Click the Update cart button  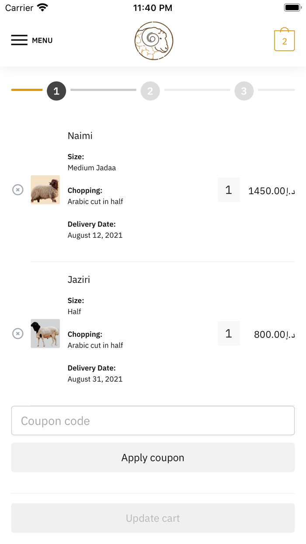coord(153,518)
